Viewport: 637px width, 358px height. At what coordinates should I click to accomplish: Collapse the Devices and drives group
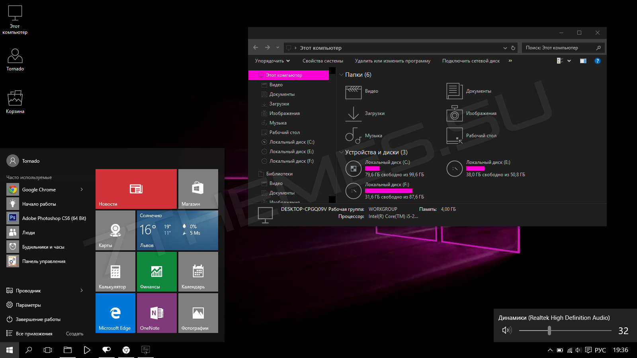[x=341, y=152]
